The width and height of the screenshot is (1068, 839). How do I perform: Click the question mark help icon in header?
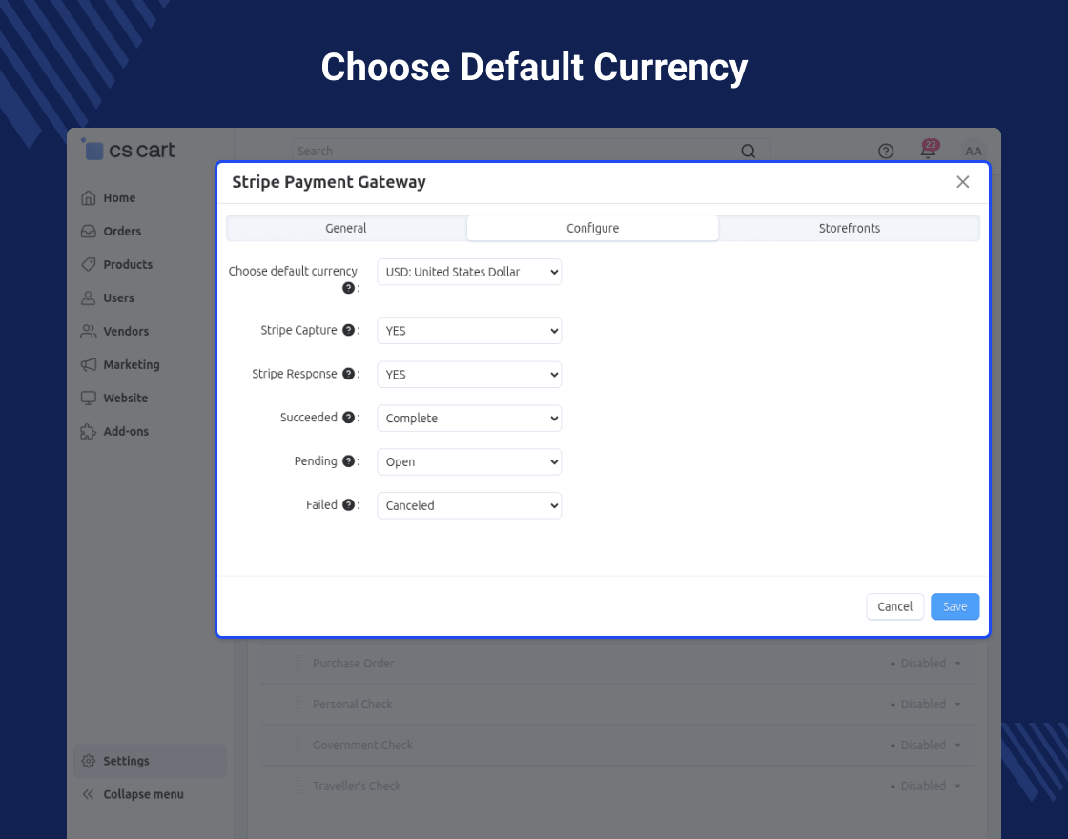click(x=886, y=151)
